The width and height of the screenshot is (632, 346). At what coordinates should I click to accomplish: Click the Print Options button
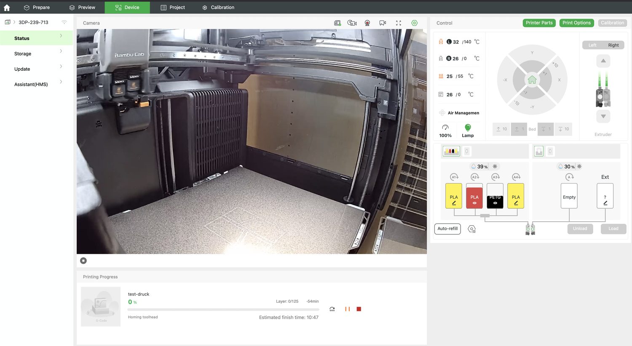tap(576, 23)
